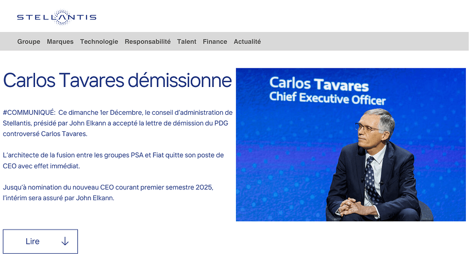This screenshot has height=263, width=469.
Task: Click the headline "Carlos Tavares démissionne"
Action: point(118,80)
